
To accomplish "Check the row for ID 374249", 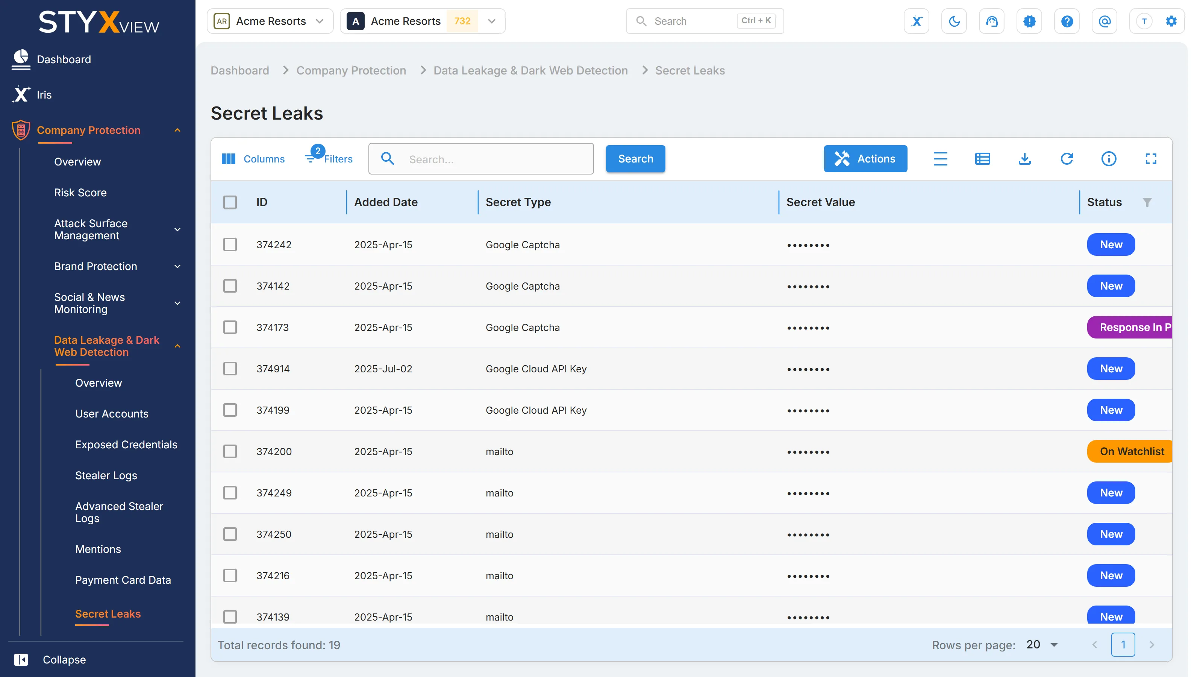I will point(230,492).
